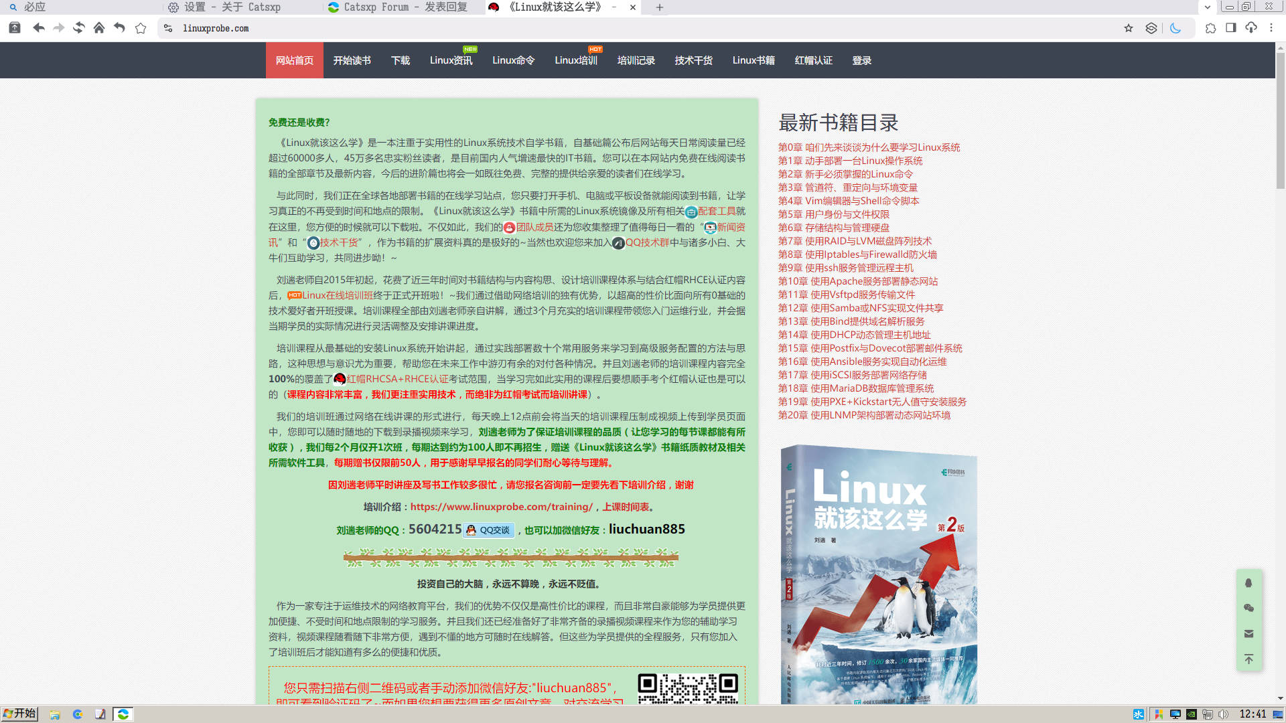The image size is (1286, 723).
Task: Click the back-to-top arrow in floating sidebar
Action: (x=1248, y=659)
